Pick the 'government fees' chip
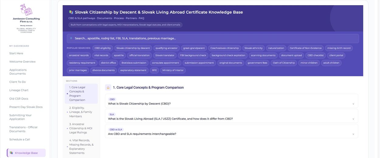 (x=257, y=63)
